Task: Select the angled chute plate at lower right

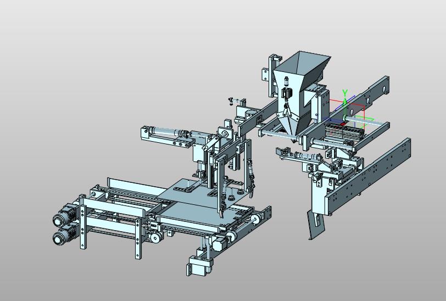Action: pyautogui.click(x=316, y=225)
